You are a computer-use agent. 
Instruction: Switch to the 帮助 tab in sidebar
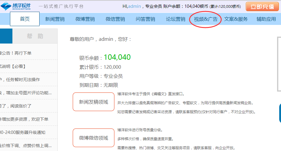coord(35,36)
